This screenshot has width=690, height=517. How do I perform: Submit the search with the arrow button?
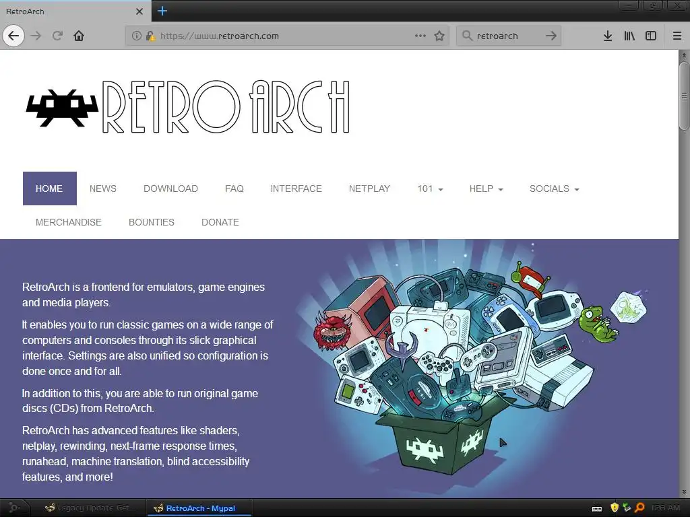[551, 36]
